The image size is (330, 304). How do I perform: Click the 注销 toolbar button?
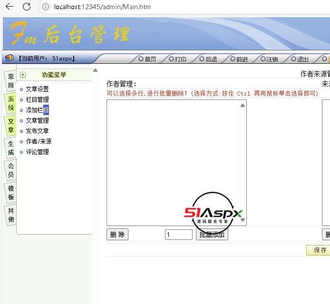point(270,59)
